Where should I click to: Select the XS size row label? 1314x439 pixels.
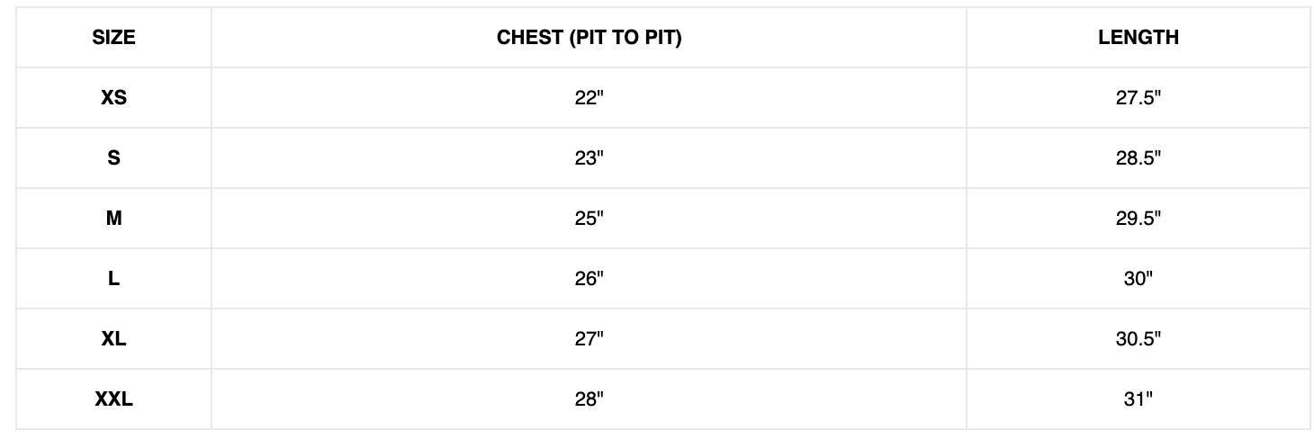(113, 98)
